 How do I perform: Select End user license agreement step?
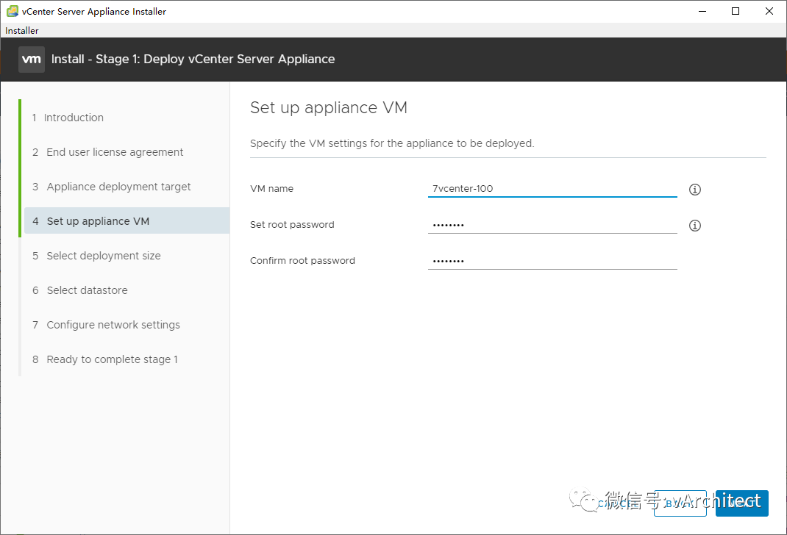tap(115, 152)
